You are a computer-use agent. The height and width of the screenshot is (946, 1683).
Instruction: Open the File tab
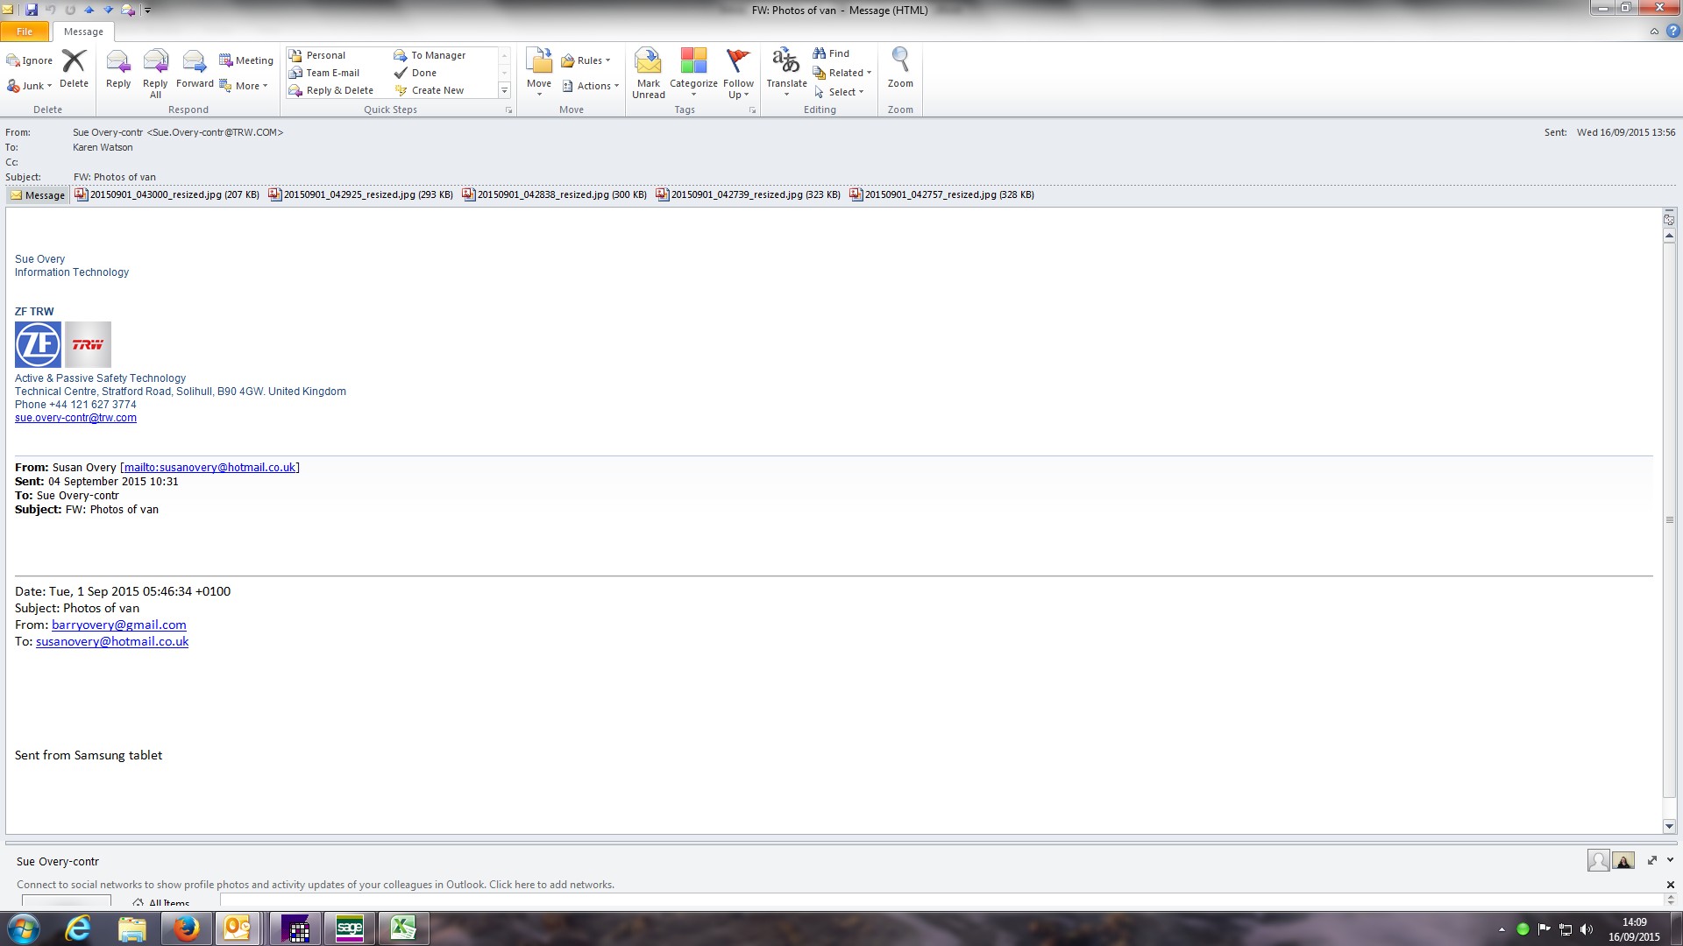tap(25, 32)
